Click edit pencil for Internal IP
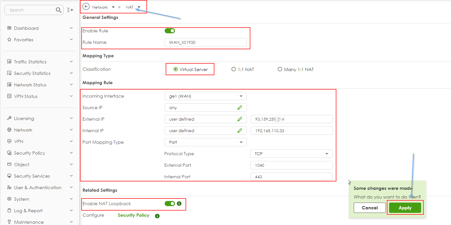 click(240, 131)
